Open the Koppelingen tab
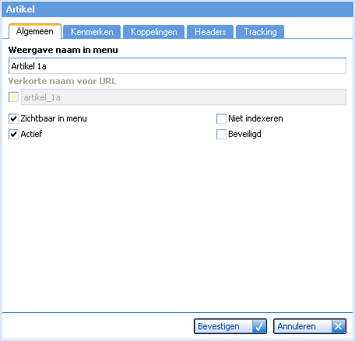 [154, 32]
